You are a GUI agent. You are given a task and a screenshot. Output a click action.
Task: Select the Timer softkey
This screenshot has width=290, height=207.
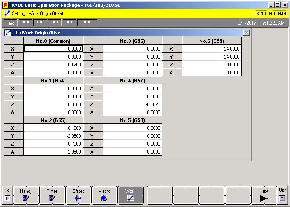click(52, 195)
